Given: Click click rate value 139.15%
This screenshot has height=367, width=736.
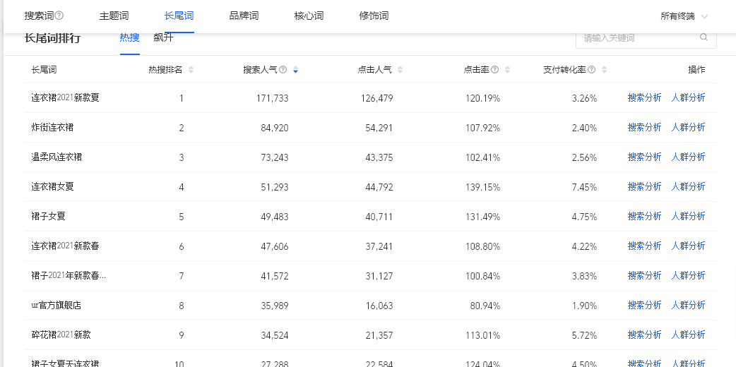Looking at the screenshot, I should tap(483, 187).
